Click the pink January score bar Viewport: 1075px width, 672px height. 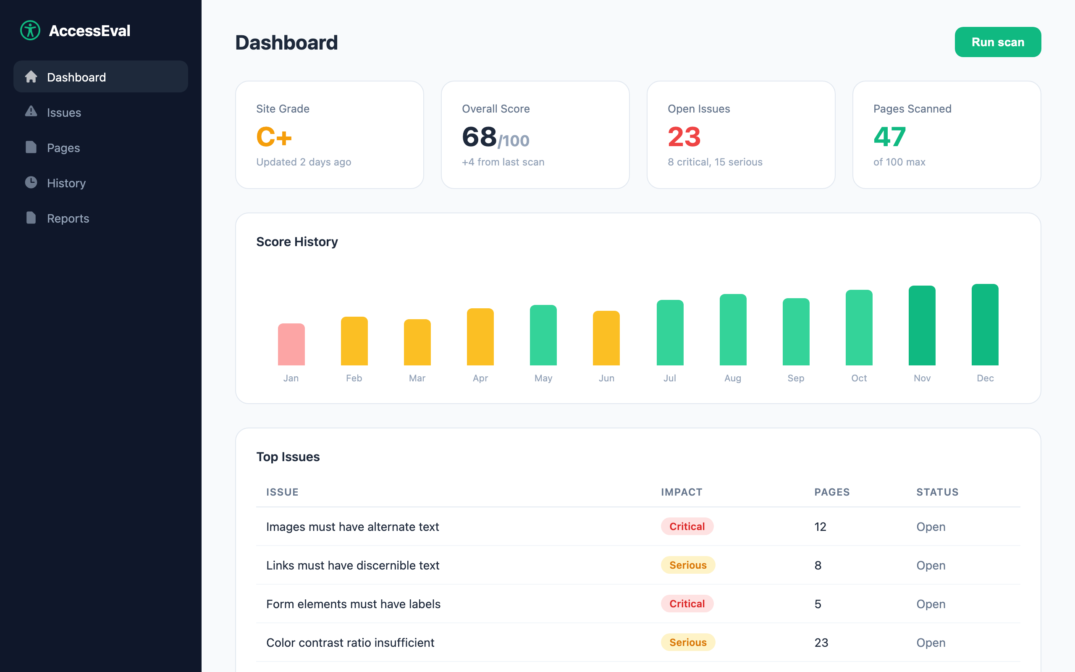(x=291, y=344)
